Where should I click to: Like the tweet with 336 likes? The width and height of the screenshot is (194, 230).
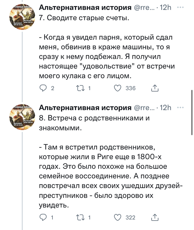pos(118,89)
